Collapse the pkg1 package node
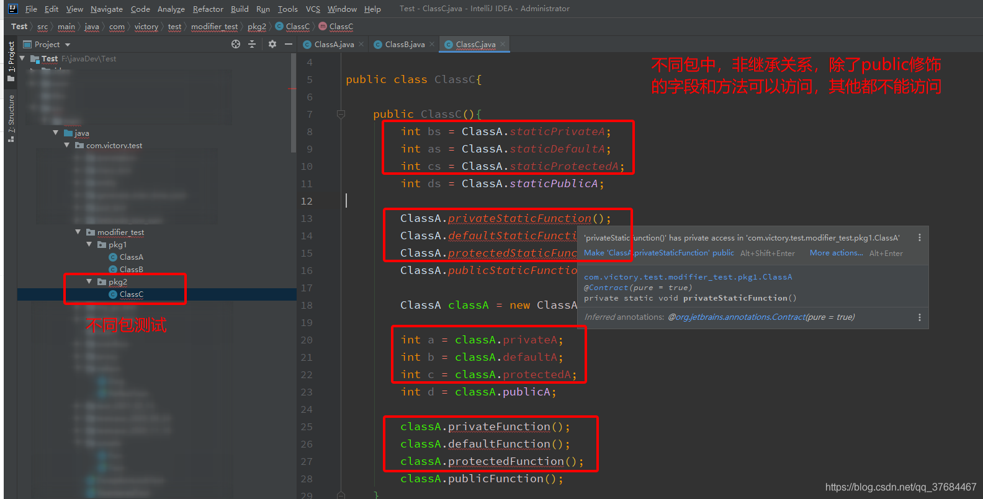This screenshot has height=499, width=983. pos(89,244)
